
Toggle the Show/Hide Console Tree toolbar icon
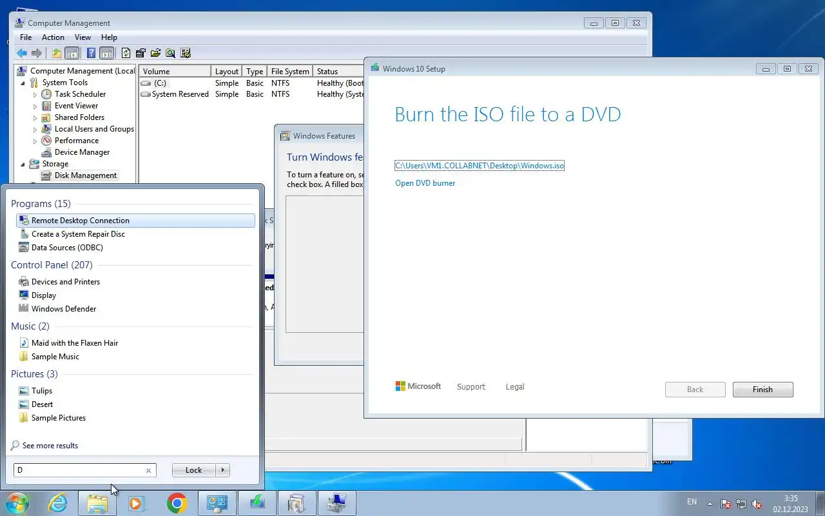pos(72,53)
